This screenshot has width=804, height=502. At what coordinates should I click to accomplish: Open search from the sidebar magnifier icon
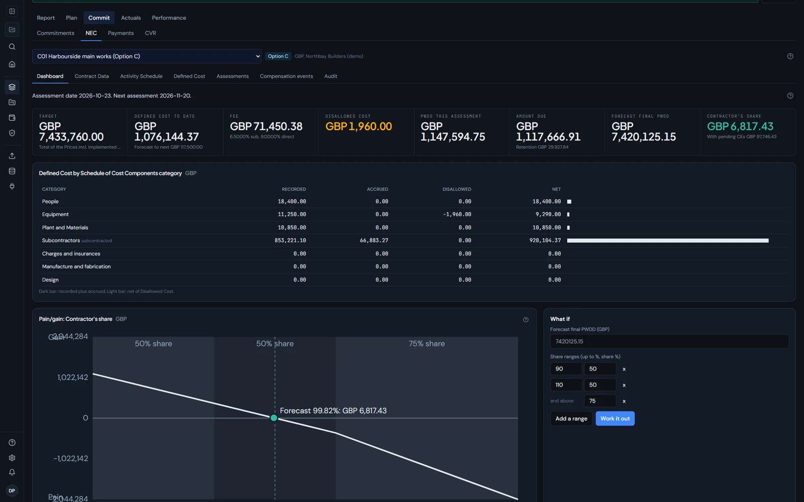[x=12, y=47]
